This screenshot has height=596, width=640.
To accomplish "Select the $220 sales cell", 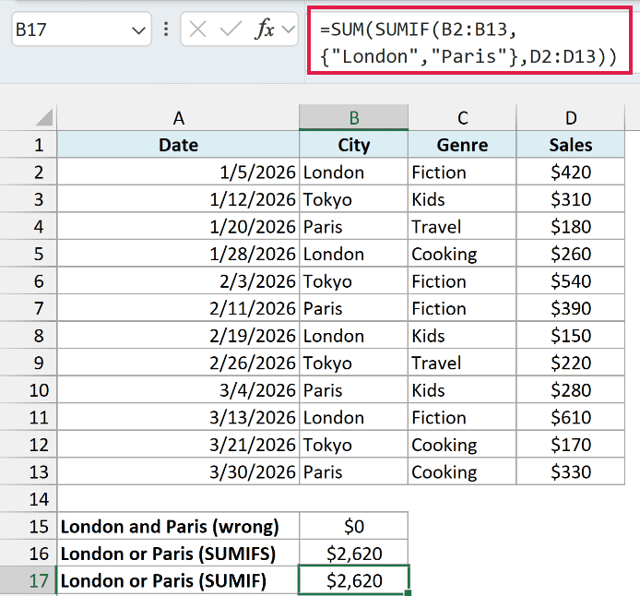I will [x=571, y=363].
